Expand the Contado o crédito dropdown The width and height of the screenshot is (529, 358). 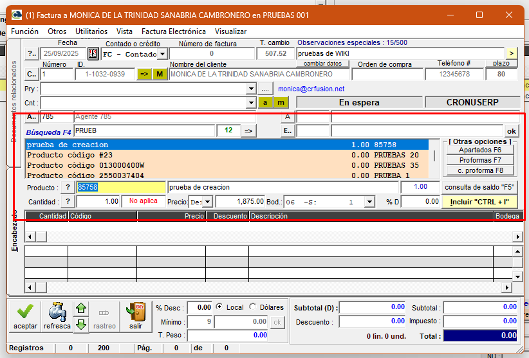pos(162,54)
